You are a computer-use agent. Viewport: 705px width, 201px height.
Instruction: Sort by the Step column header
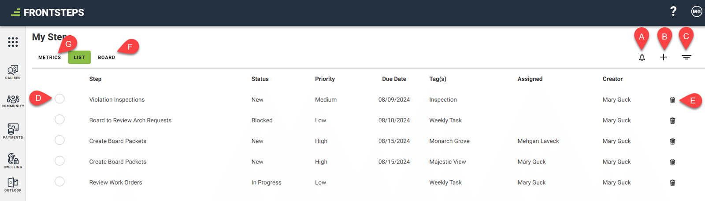pyautogui.click(x=95, y=79)
